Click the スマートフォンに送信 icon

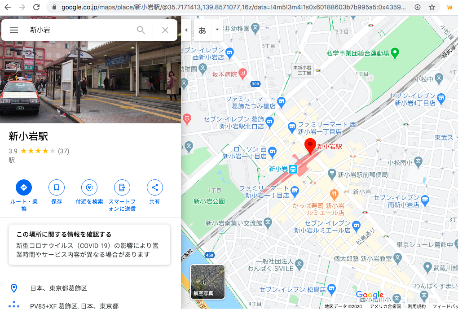click(x=122, y=187)
